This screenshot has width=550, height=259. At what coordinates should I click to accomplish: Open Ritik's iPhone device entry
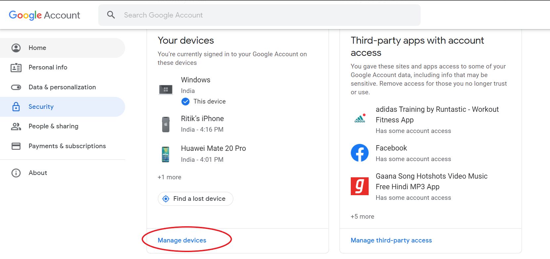pyautogui.click(x=238, y=124)
